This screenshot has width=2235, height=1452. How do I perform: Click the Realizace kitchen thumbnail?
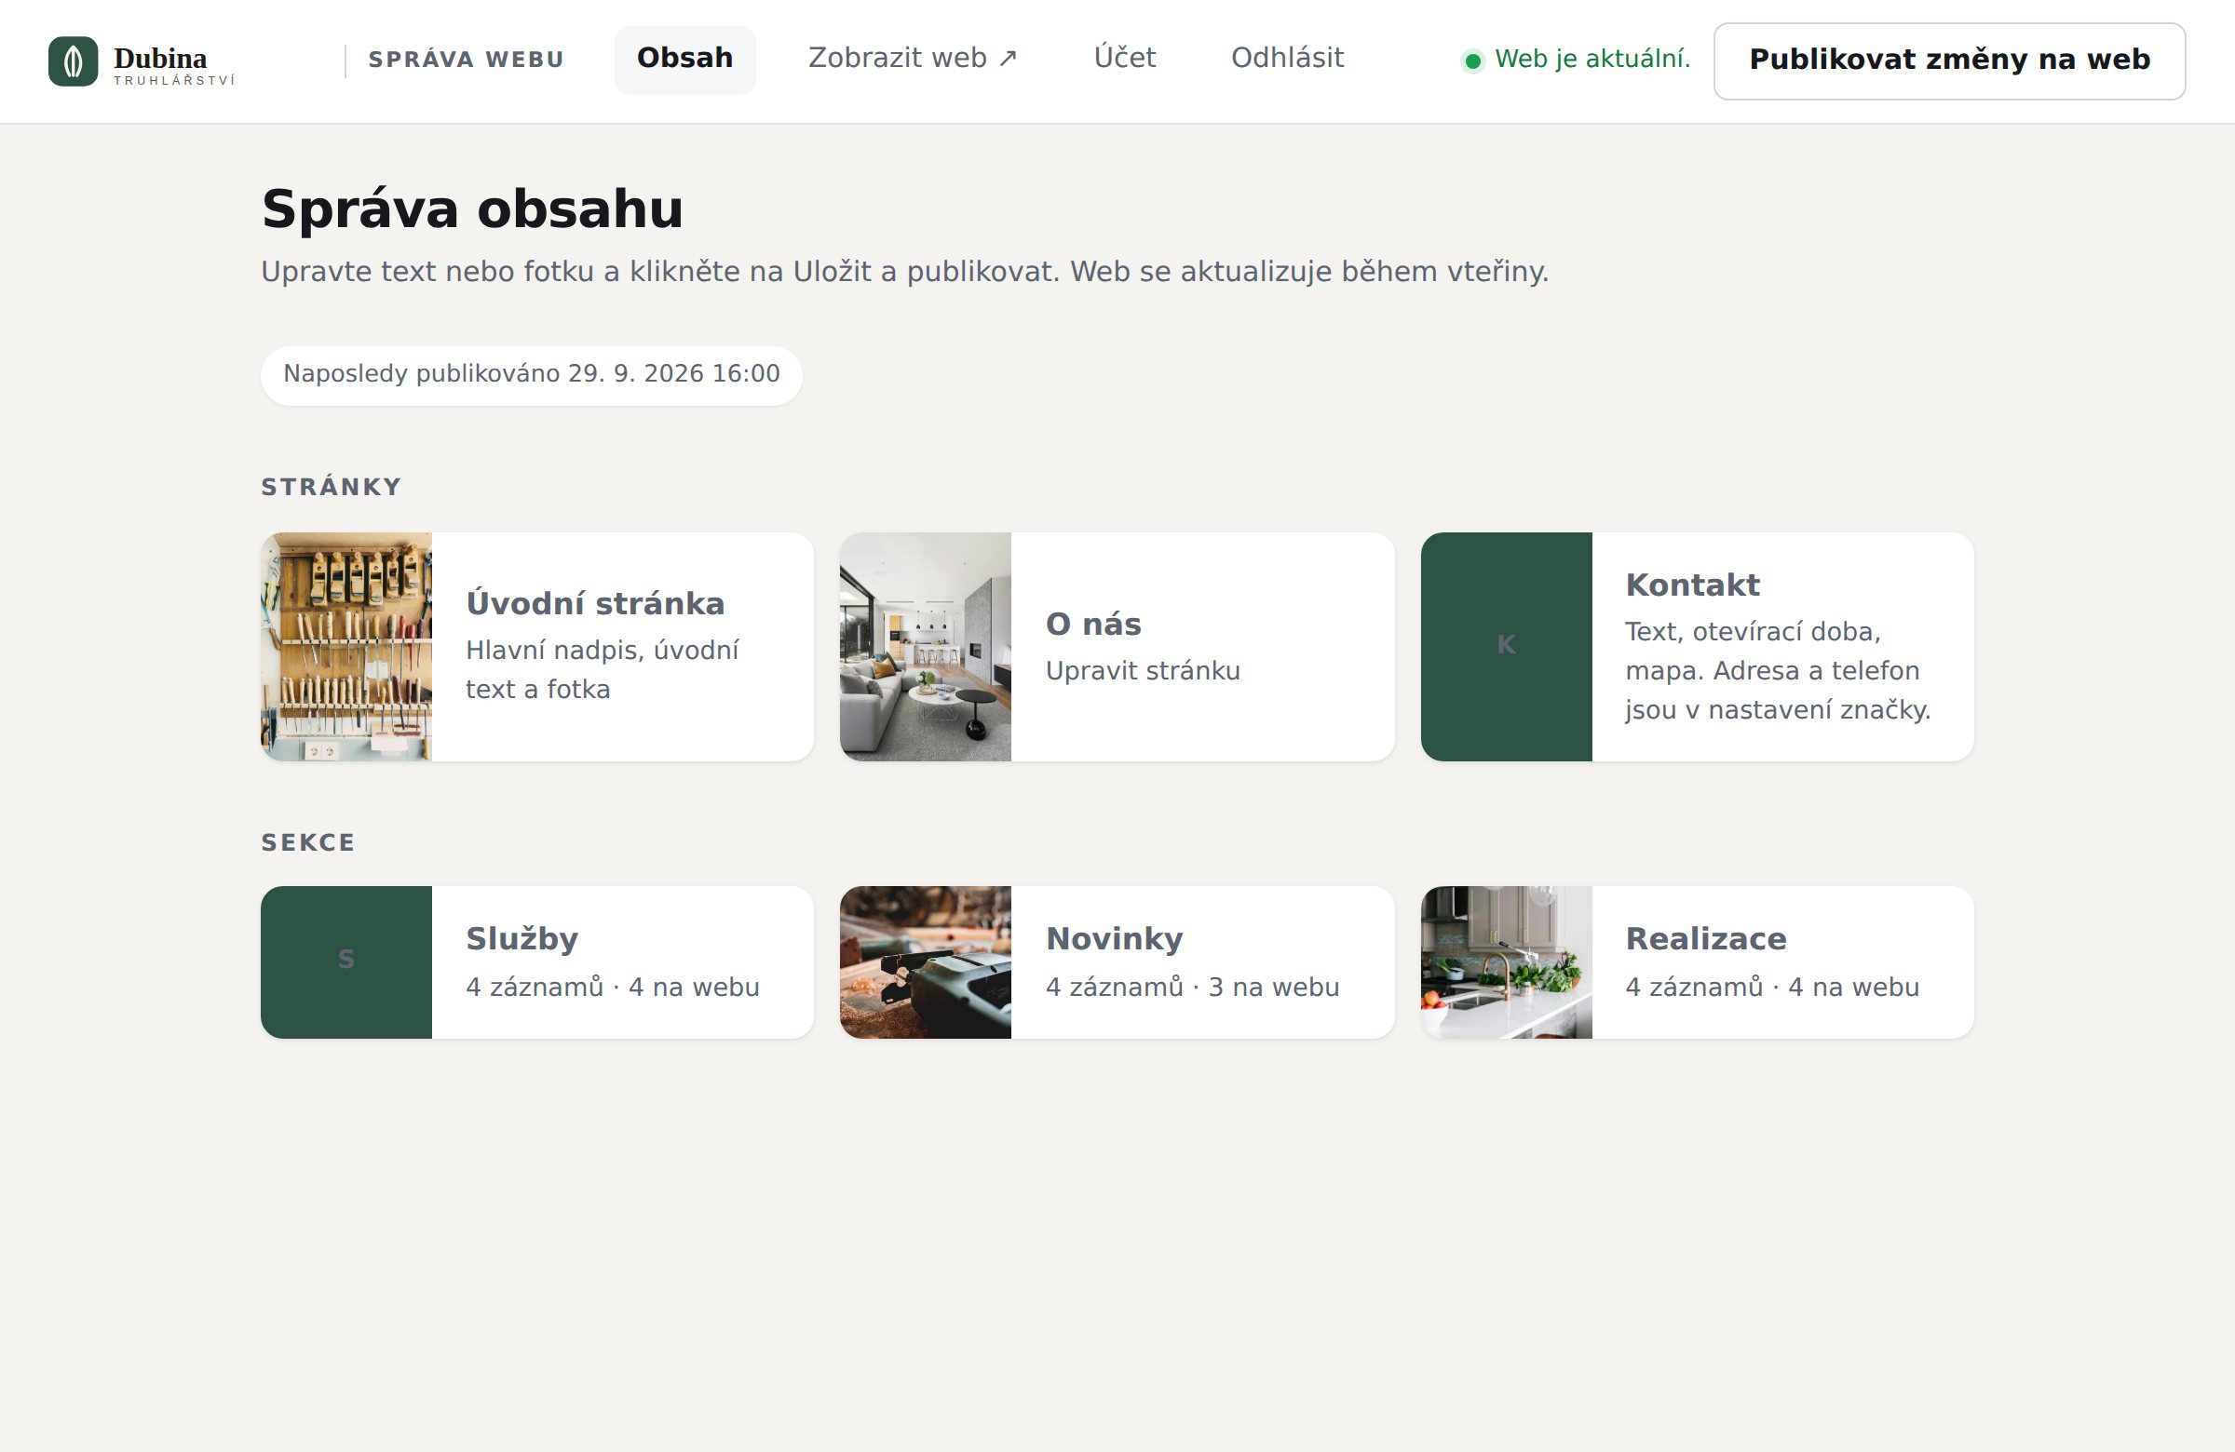click(x=1506, y=962)
